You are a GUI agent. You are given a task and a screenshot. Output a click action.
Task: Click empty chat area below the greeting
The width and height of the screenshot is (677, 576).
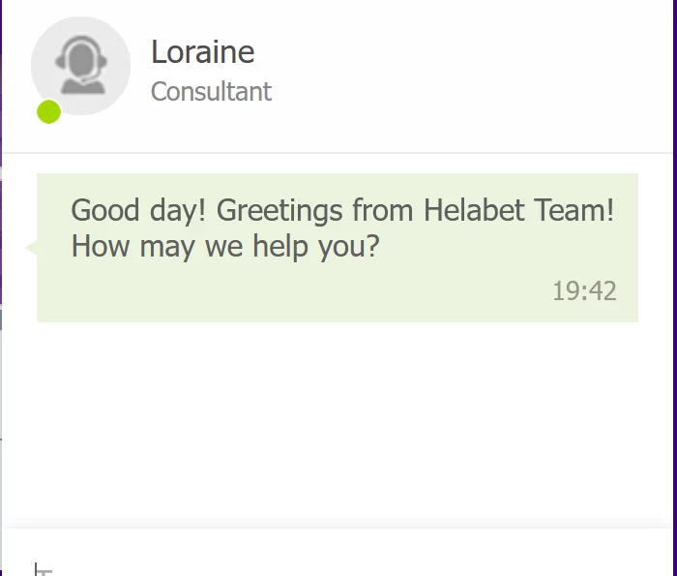[338, 423]
